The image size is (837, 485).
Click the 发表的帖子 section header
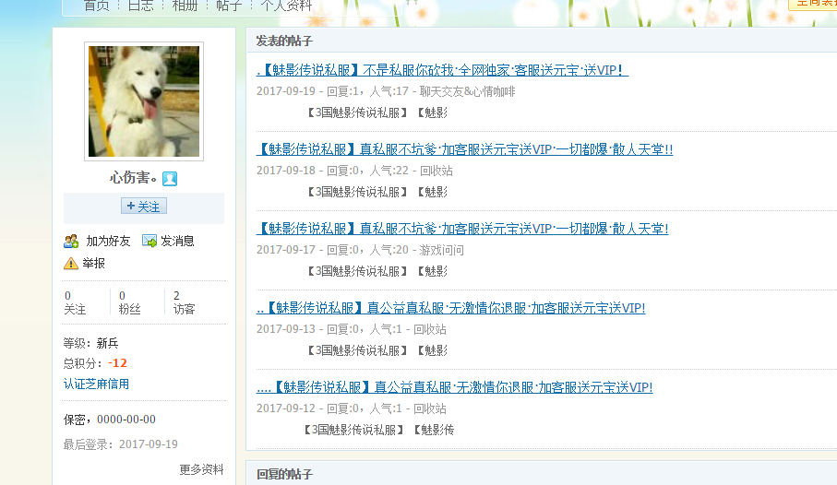pyautogui.click(x=284, y=41)
